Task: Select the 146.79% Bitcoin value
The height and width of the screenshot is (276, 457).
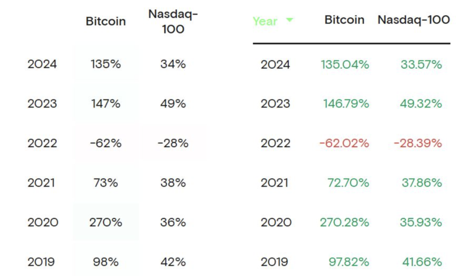Action: click(346, 104)
